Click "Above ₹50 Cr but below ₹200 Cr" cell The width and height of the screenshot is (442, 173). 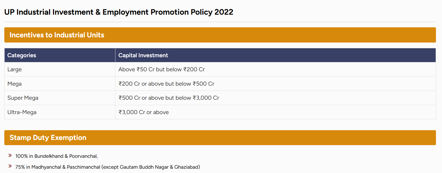point(162,70)
